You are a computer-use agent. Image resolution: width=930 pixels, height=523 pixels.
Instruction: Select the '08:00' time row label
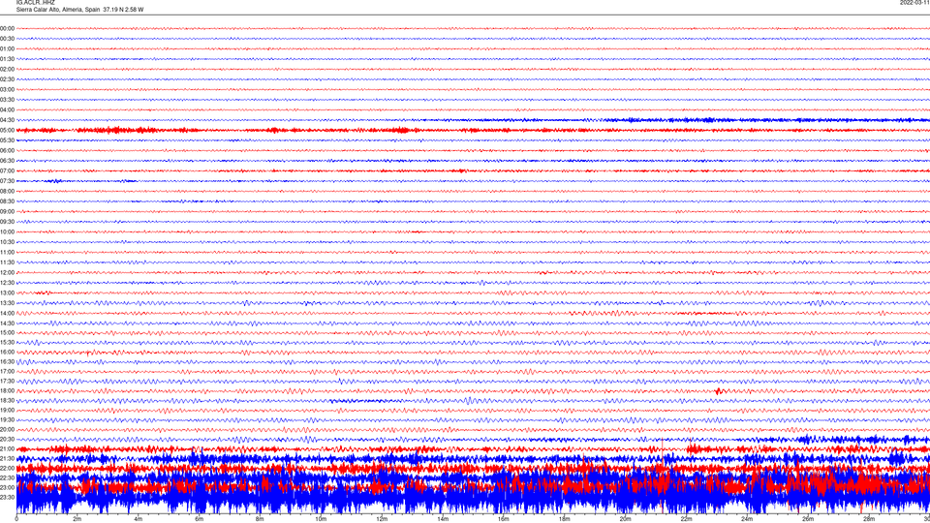point(7,191)
